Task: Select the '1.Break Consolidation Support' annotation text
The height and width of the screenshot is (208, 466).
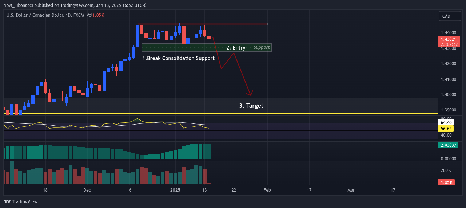Action: click(x=178, y=58)
